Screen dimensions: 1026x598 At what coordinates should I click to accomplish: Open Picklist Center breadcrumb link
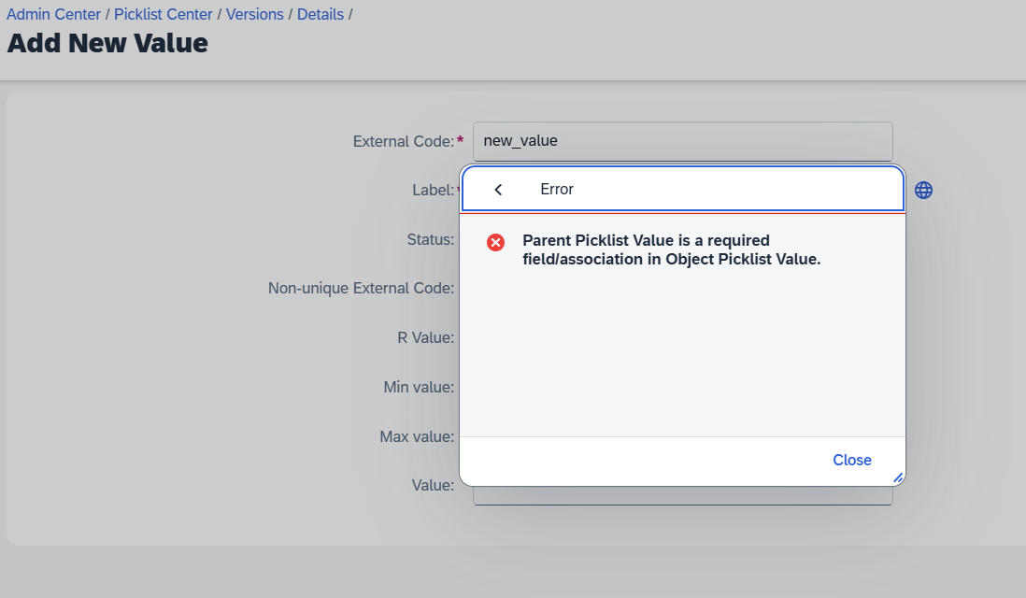(164, 14)
